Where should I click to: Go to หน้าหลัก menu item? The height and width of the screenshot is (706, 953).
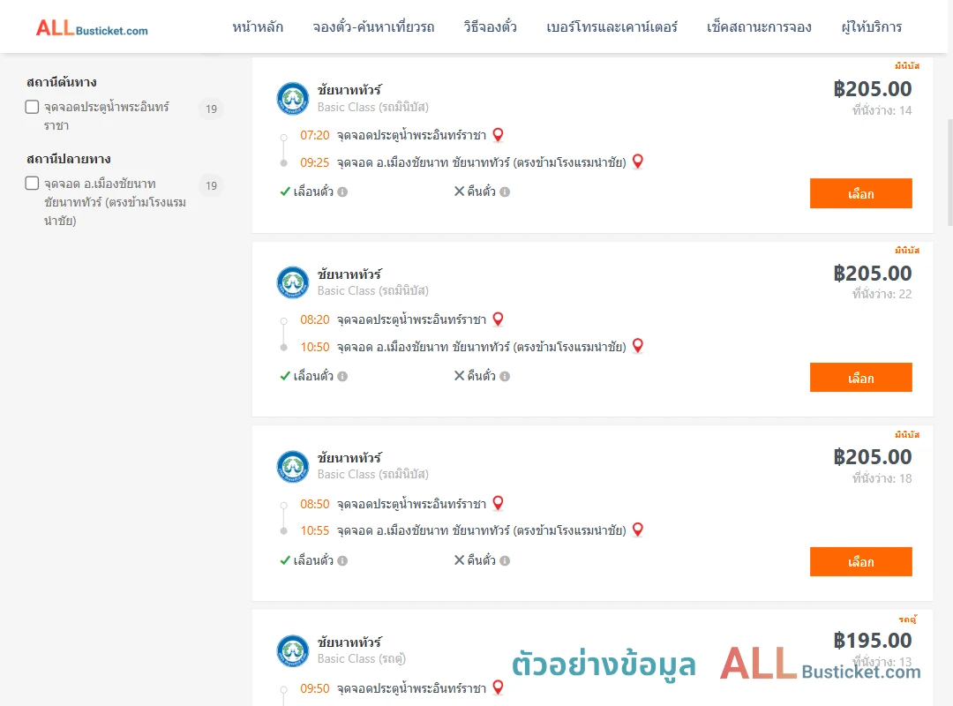(258, 26)
